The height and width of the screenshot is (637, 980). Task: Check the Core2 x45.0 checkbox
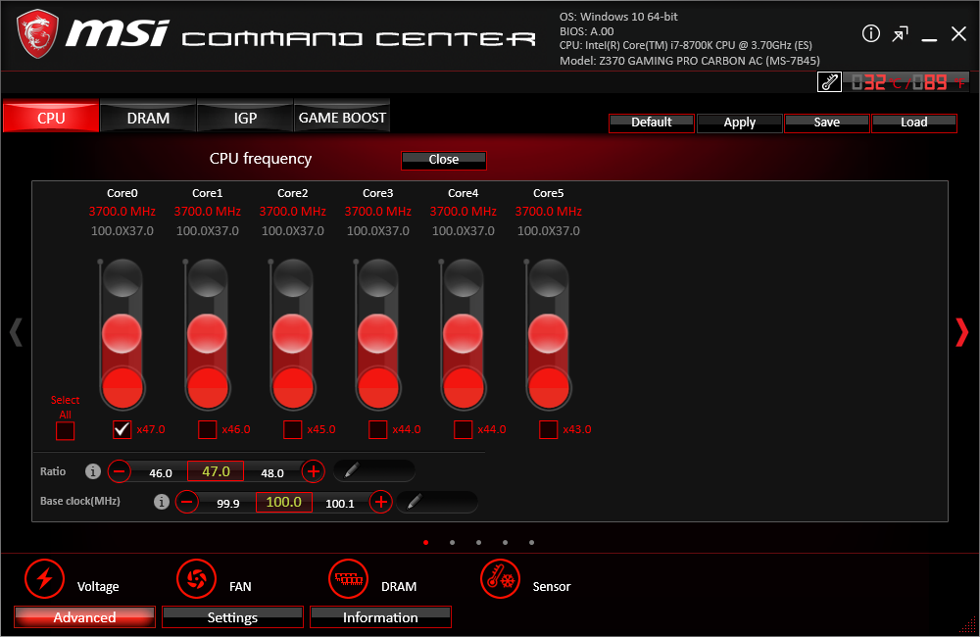292,429
